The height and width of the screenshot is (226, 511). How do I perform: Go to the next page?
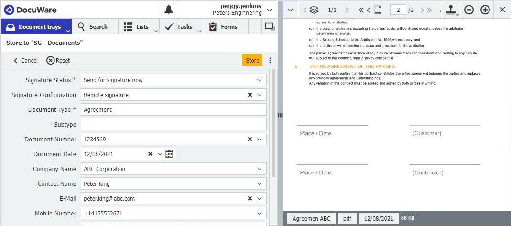pos(423,10)
